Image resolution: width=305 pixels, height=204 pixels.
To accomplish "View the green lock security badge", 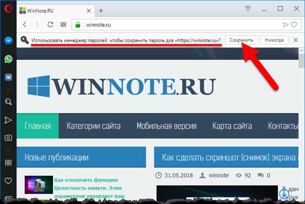I will (x=78, y=25).
